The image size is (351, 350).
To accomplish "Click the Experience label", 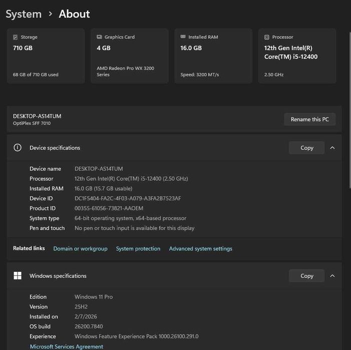I will click(x=43, y=336).
